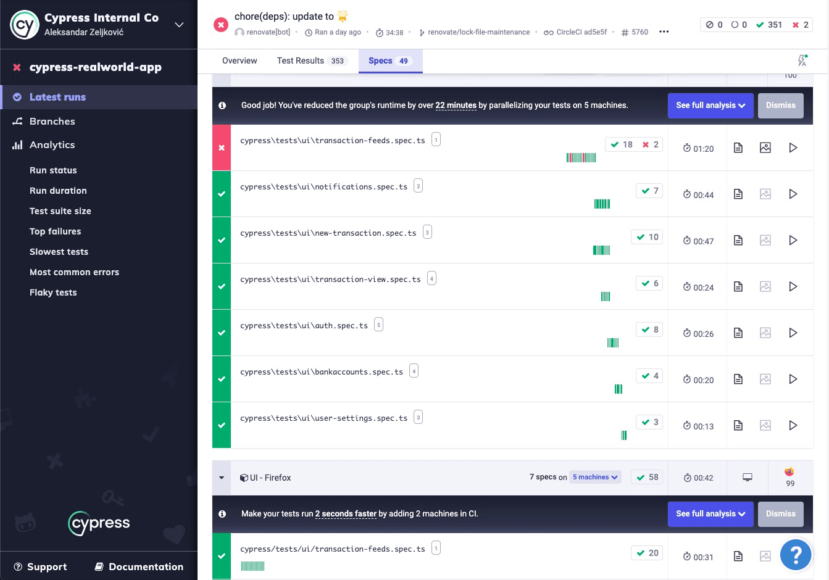Click run number 5760

[635, 32]
